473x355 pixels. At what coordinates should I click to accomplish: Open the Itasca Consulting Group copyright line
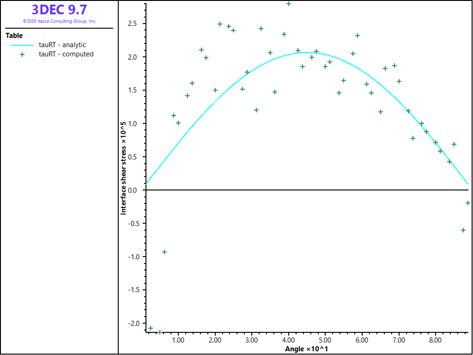tap(60, 21)
